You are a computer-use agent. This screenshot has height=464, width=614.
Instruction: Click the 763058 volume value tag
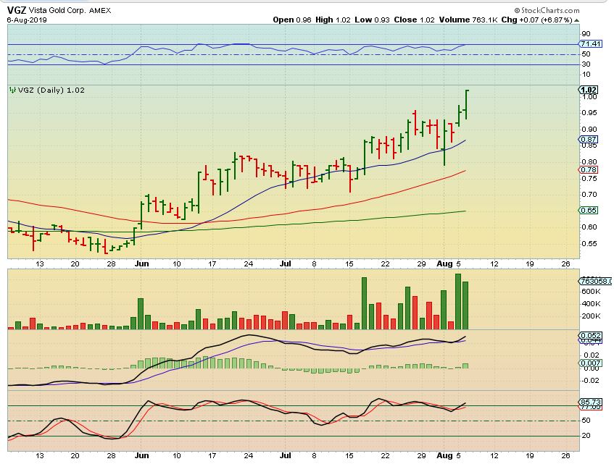pyautogui.click(x=595, y=281)
